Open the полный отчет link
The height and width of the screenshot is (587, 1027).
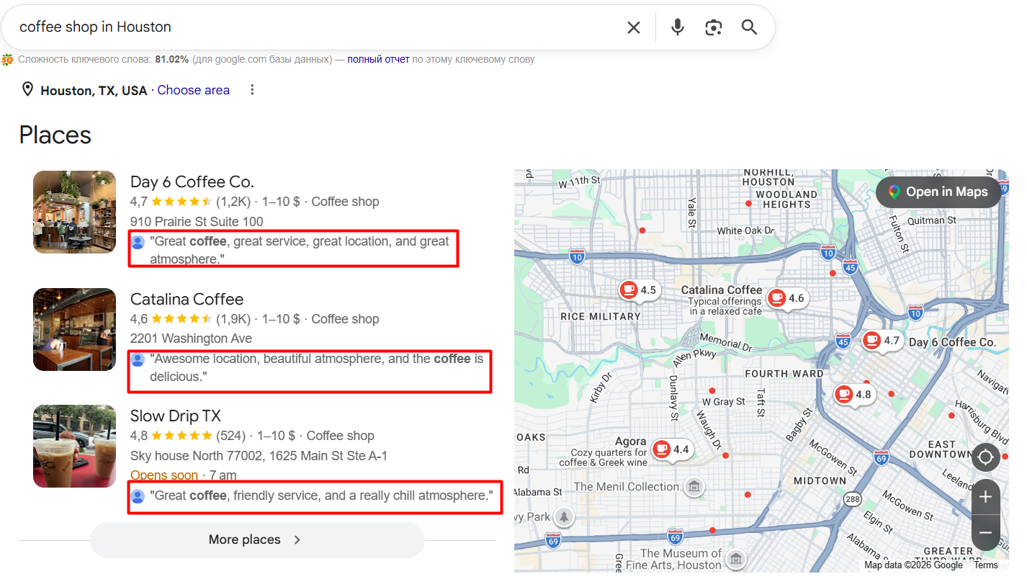tap(378, 60)
